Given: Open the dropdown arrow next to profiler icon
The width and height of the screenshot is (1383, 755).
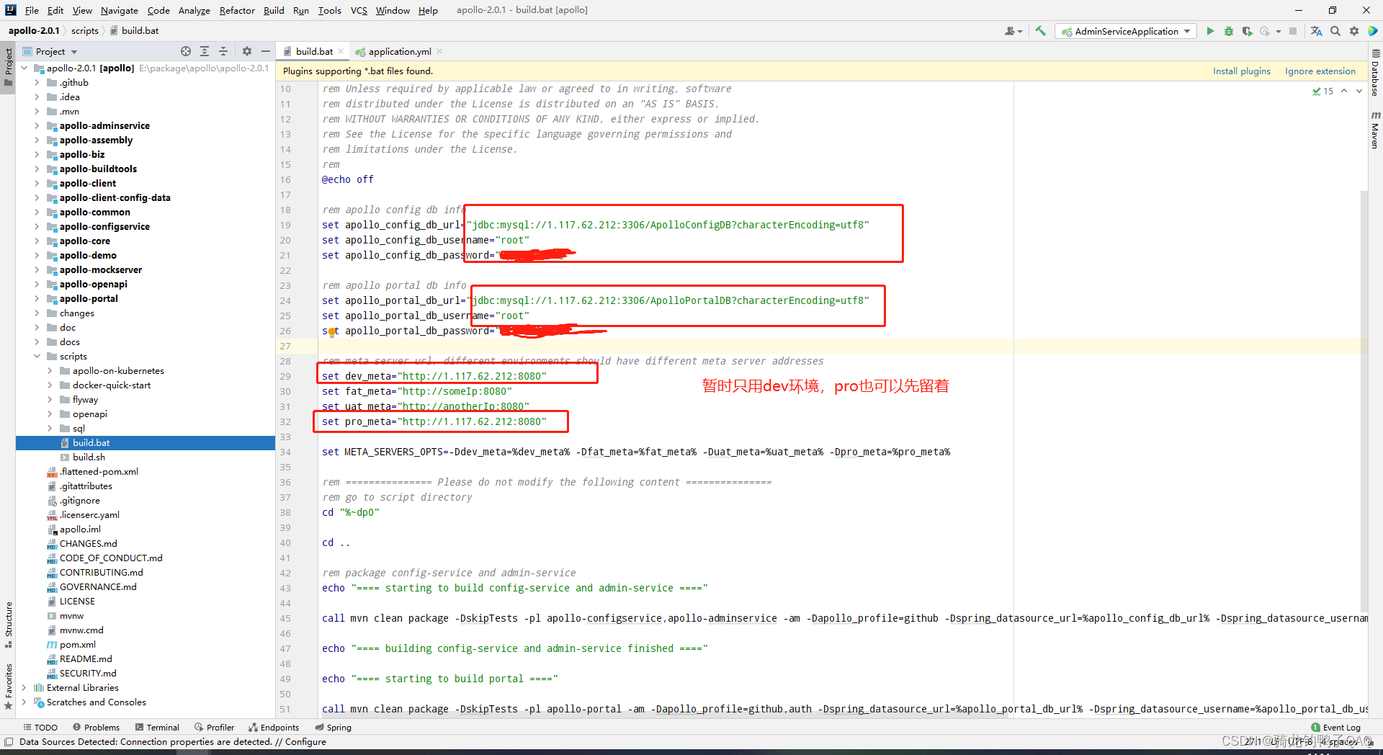Looking at the screenshot, I should pos(1279,31).
